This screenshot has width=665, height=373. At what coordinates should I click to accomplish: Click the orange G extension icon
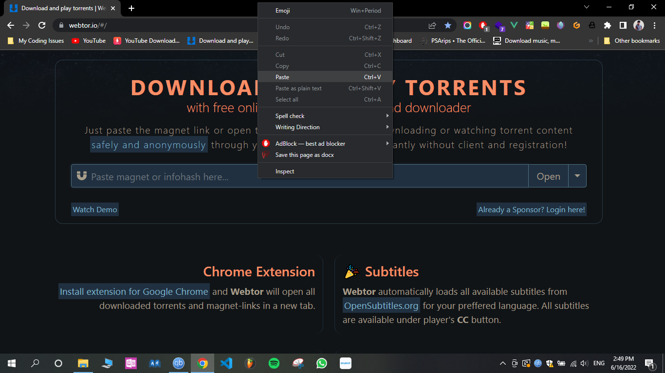click(x=576, y=25)
